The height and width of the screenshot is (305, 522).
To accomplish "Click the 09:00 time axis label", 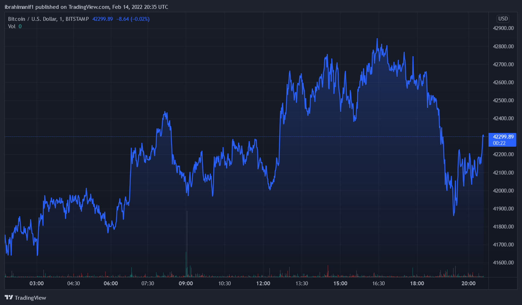I will tap(186, 283).
